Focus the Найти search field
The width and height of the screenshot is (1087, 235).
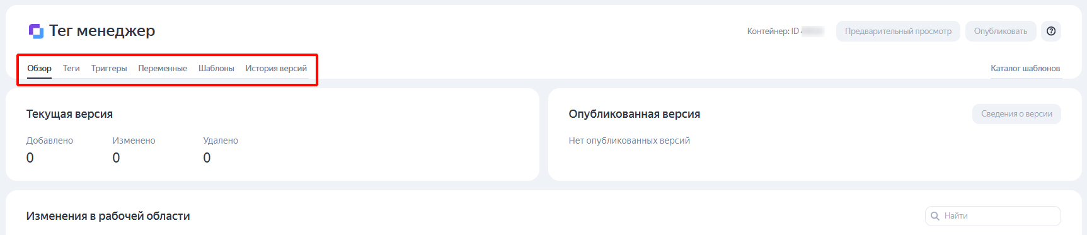coord(993,216)
